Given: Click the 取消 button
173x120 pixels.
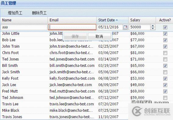Looking at the screenshot, I should (99, 36).
